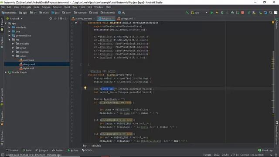Open the VCS menu
Screen dimensions: 279x157
tap(90, 7)
